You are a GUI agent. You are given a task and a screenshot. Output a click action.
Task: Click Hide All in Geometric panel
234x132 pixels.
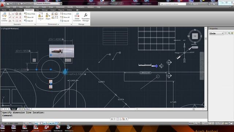[29, 21]
